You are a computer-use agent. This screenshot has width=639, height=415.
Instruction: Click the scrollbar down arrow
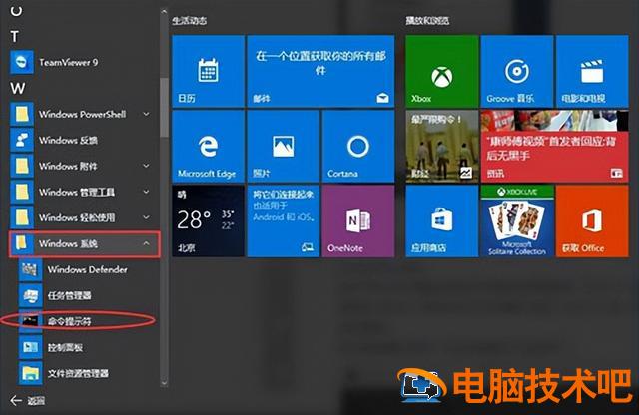(164, 382)
